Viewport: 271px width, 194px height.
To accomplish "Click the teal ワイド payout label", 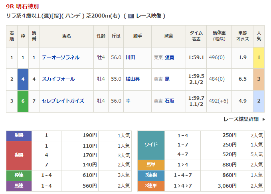I will (150, 145).
